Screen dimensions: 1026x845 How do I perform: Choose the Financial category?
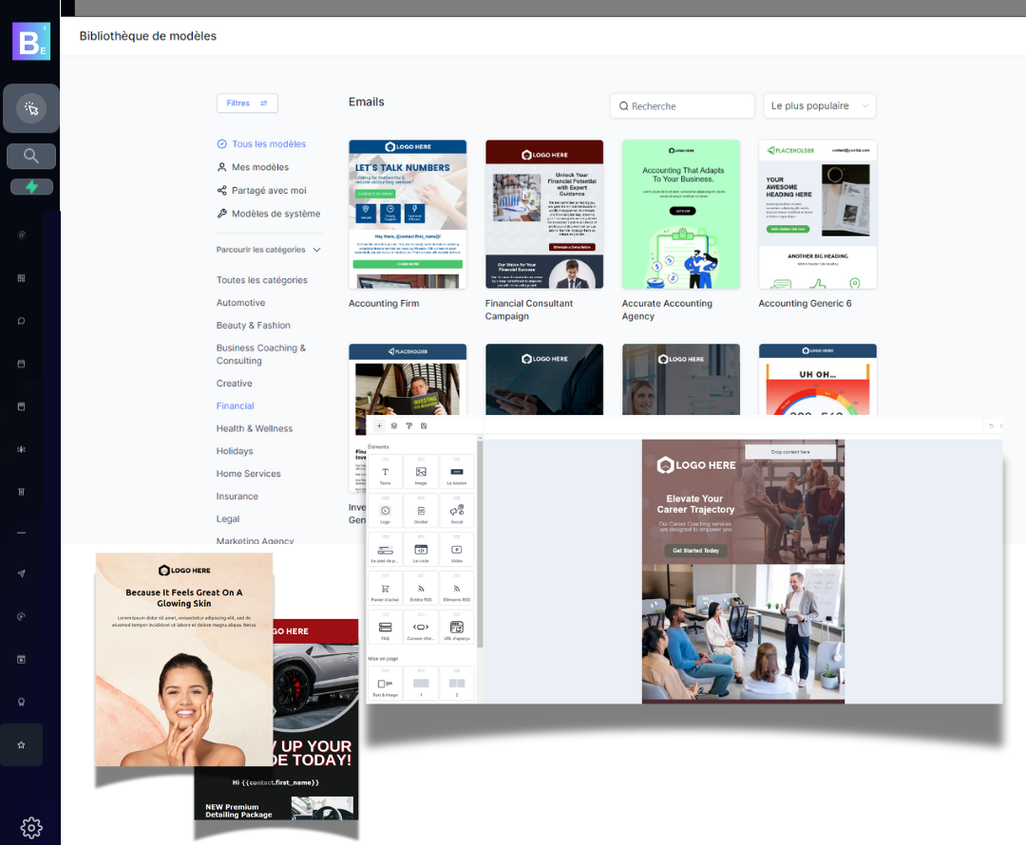pyautogui.click(x=235, y=406)
